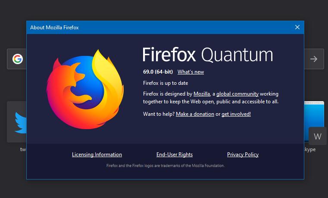Click the search go arrow button
This screenshot has height=198, width=328.
pos(314,59)
